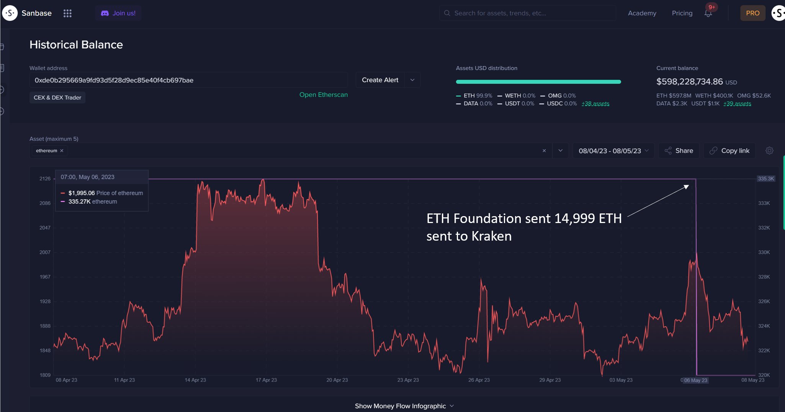This screenshot has height=412, width=785.
Task: Open the notifications bell icon
Action: click(708, 13)
